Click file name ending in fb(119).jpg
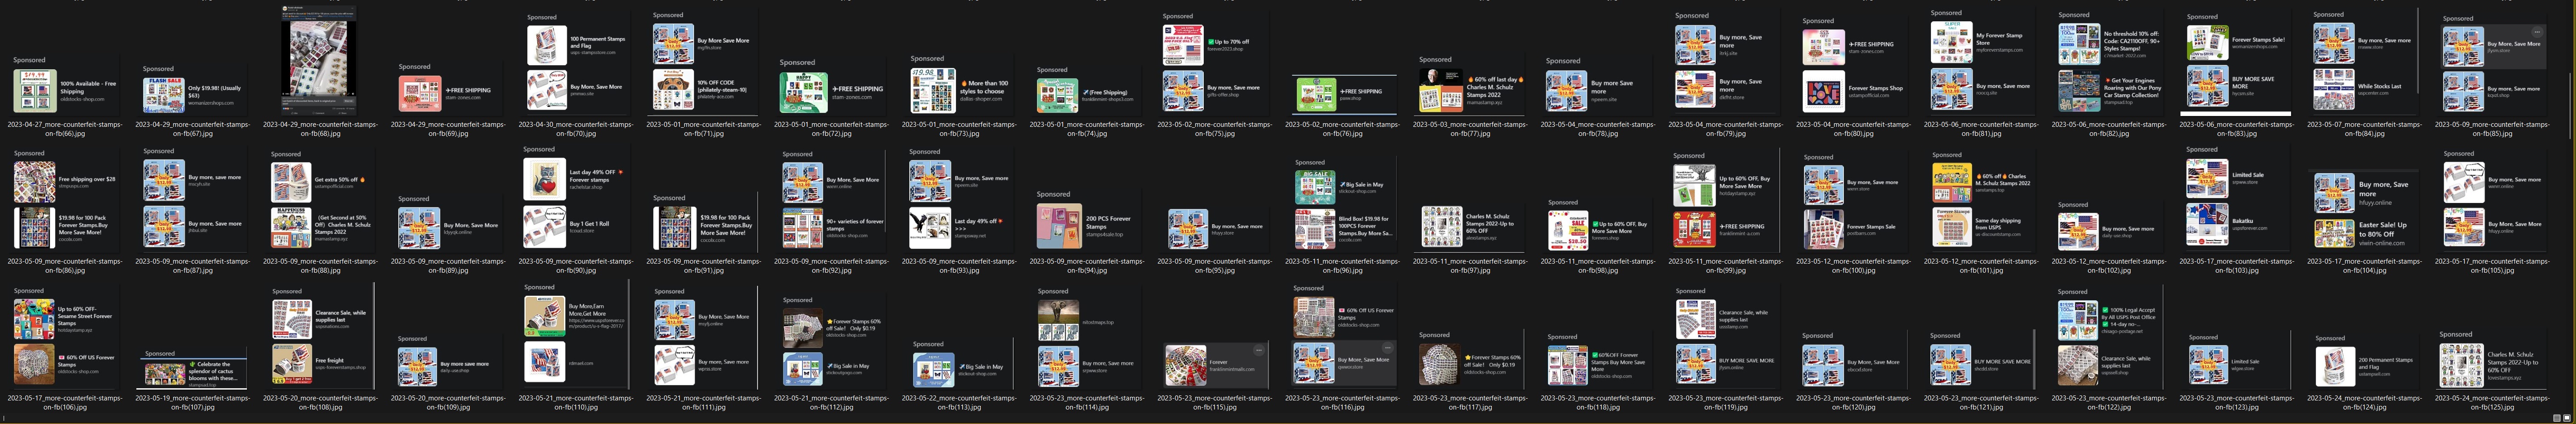Image resolution: width=2576 pixels, height=424 pixels. 1727,402
